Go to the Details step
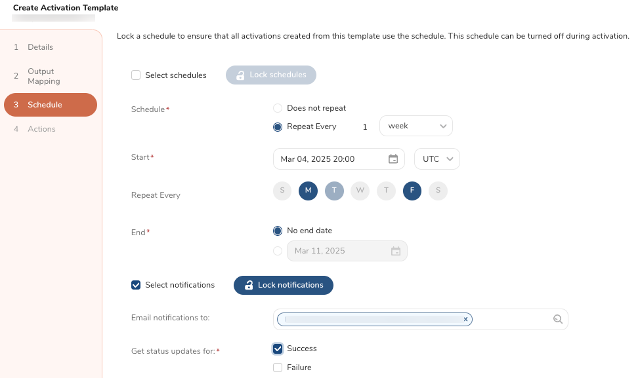This screenshot has height=378, width=640. click(40, 47)
